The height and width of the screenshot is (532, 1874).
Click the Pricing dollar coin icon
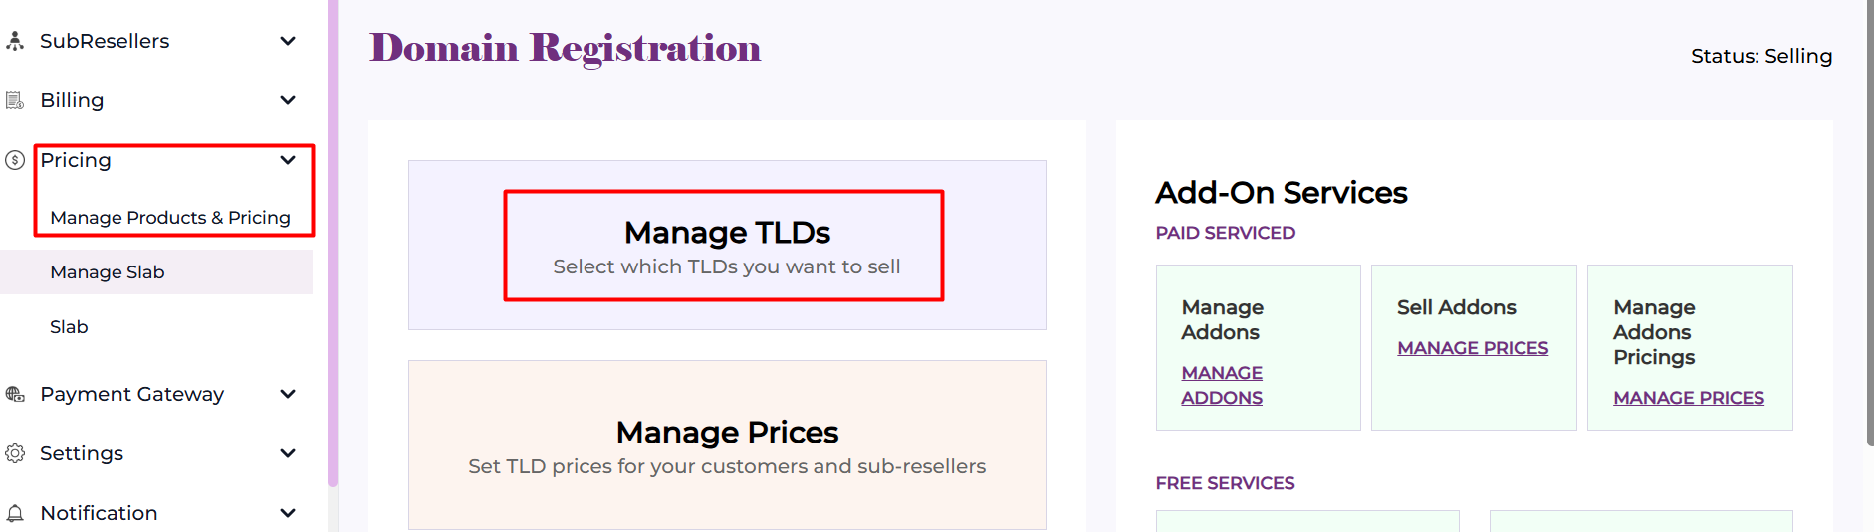15,160
